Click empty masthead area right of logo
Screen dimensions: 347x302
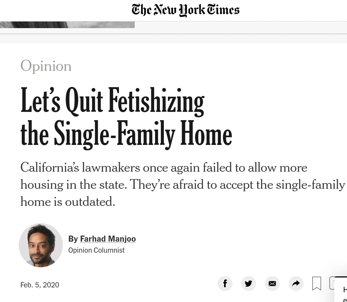point(293,10)
